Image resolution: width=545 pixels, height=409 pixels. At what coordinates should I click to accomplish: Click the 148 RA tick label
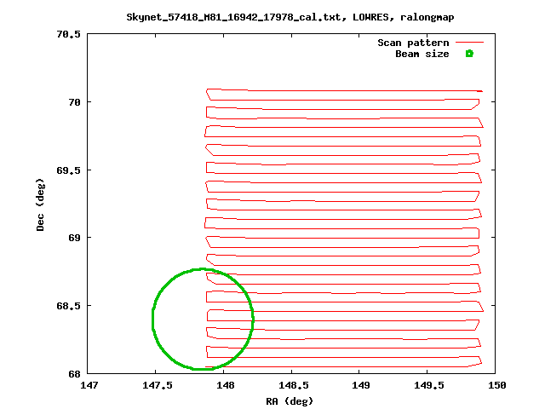(x=225, y=385)
